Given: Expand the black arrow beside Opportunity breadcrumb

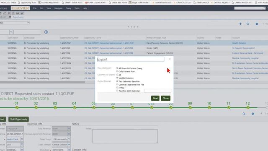Looking at the screenshot, I should coord(10,17).
